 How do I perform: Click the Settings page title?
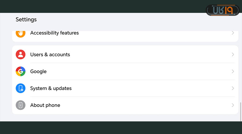pos(26,20)
